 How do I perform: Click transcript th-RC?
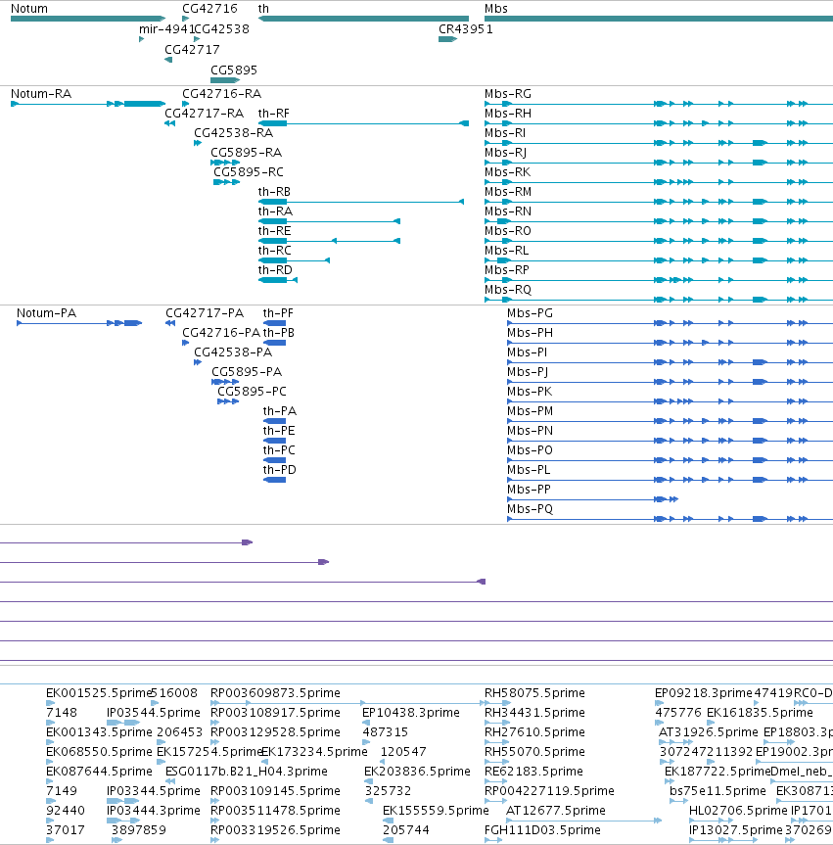click(x=294, y=260)
